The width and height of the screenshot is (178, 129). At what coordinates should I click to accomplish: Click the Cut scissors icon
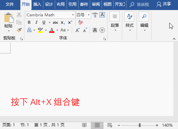19,15
